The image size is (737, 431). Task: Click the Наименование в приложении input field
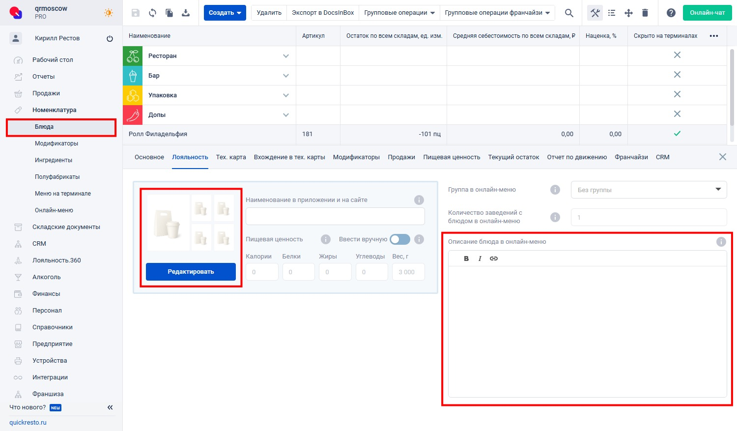(x=335, y=216)
